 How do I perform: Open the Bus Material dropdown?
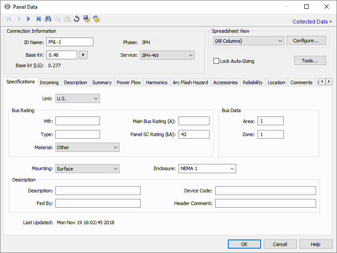[87, 147]
